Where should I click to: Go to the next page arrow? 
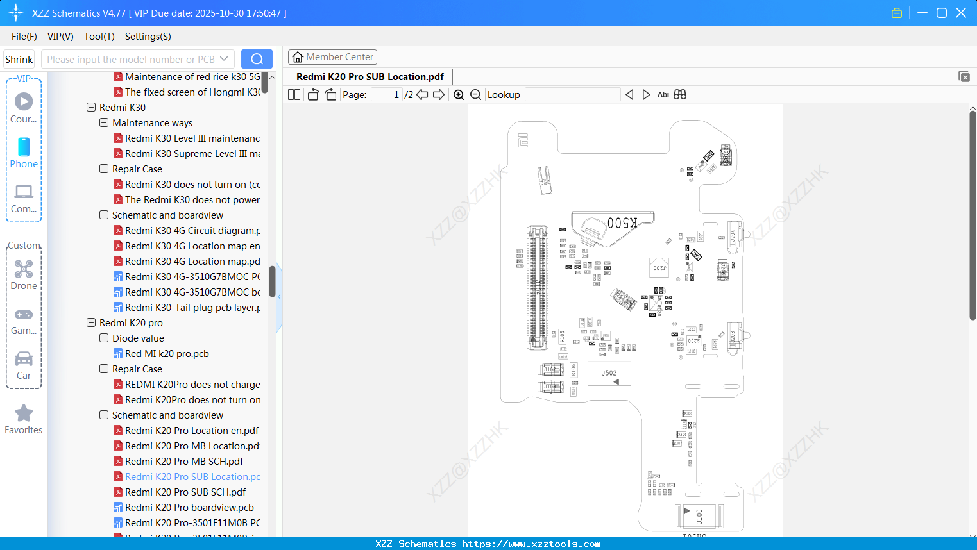click(x=439, y=95)
